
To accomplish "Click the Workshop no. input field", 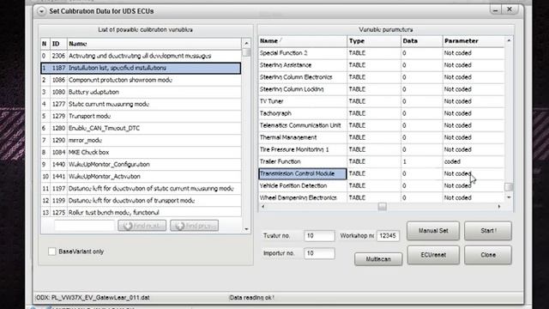I will (x=388, y=236).
